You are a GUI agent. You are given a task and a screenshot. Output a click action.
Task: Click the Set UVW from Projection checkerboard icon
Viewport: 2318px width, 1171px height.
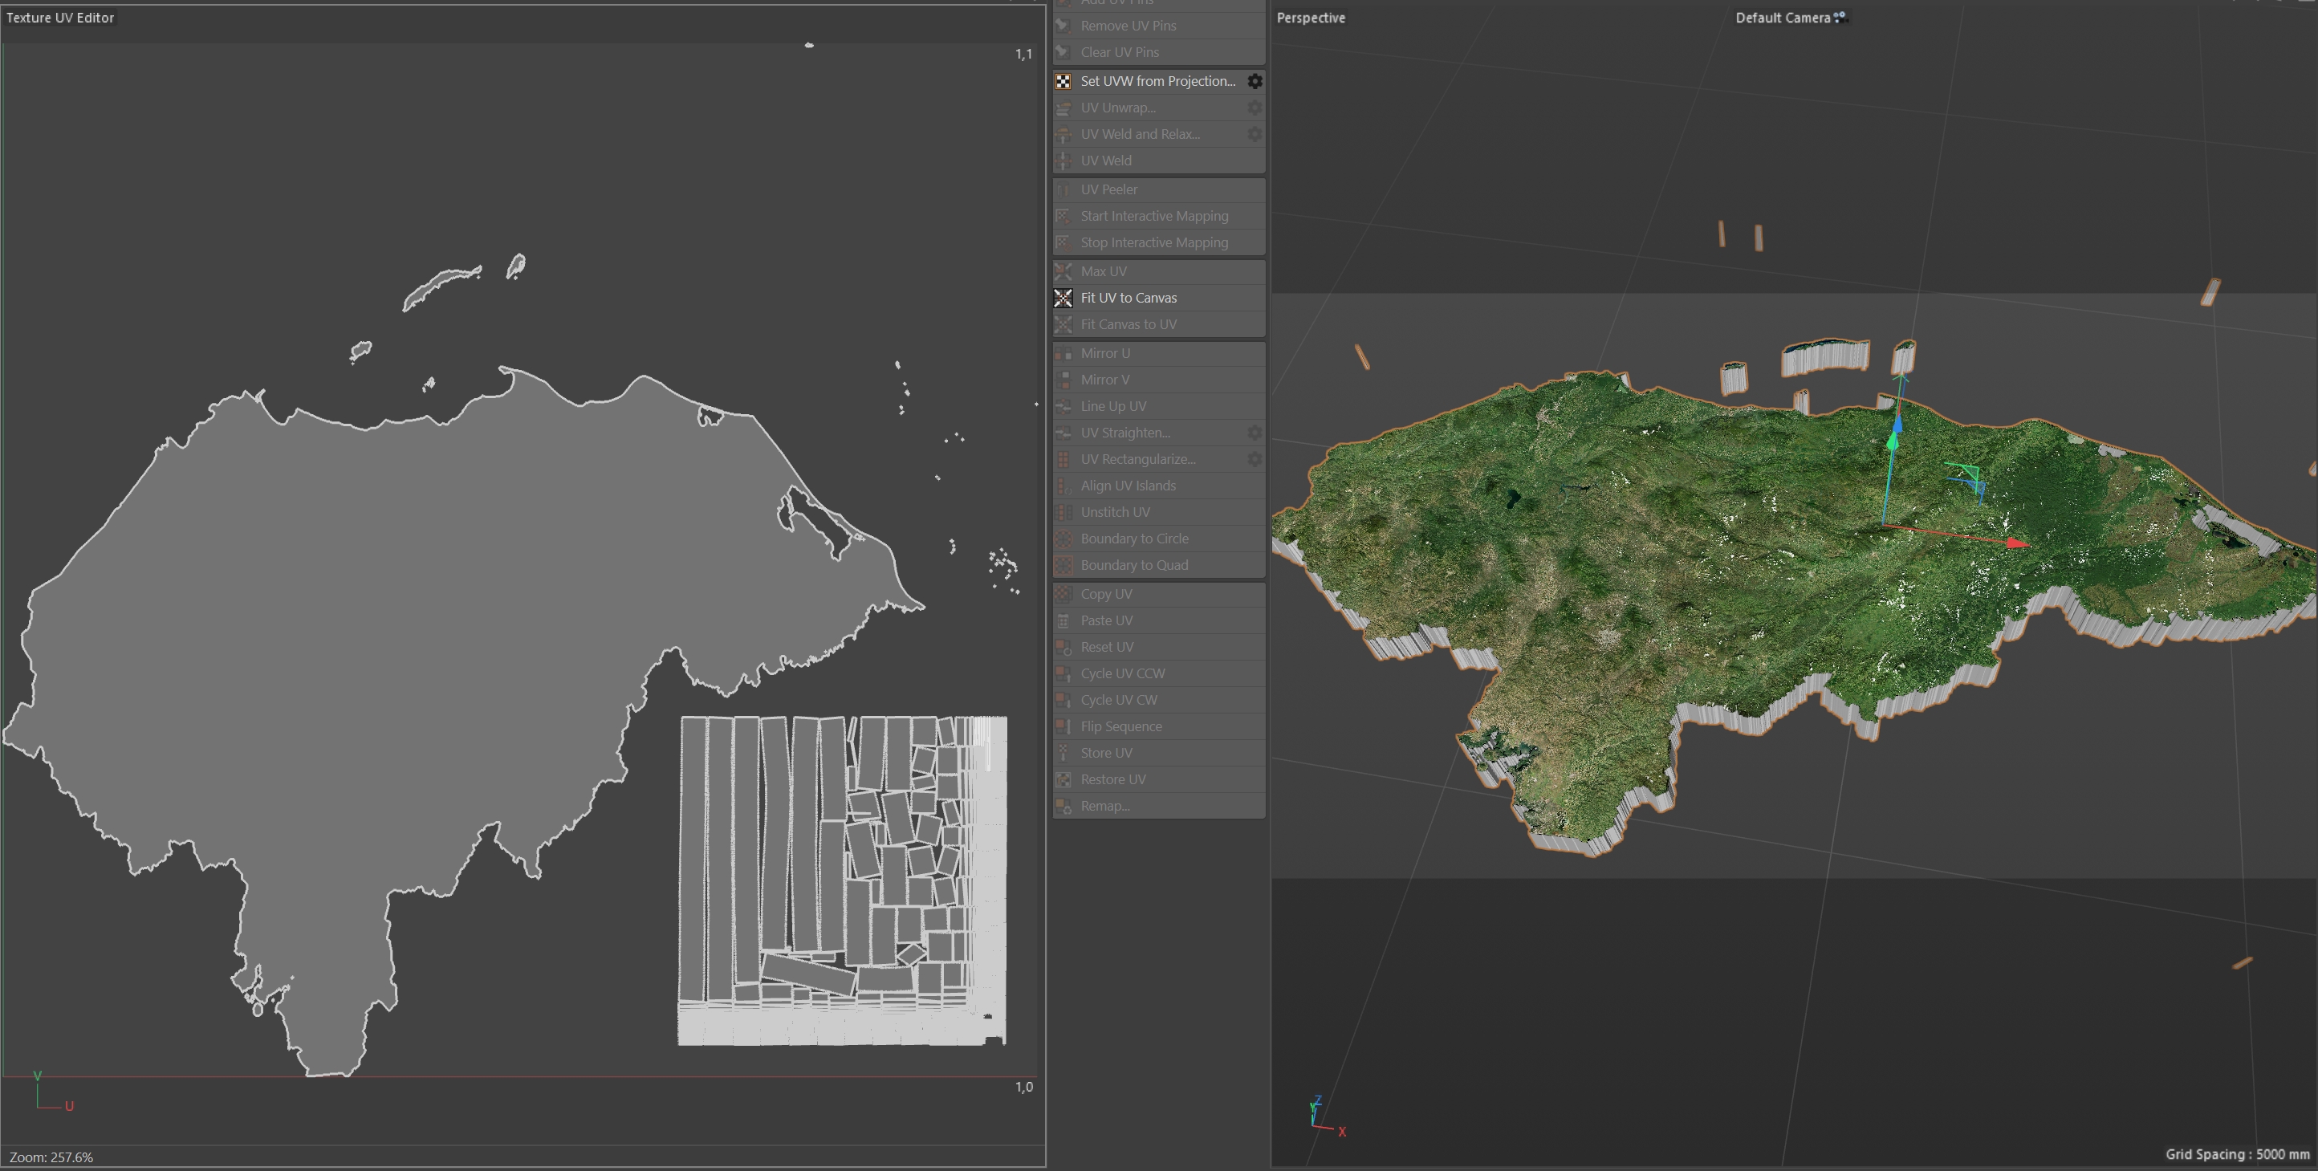pos(1063,81)
